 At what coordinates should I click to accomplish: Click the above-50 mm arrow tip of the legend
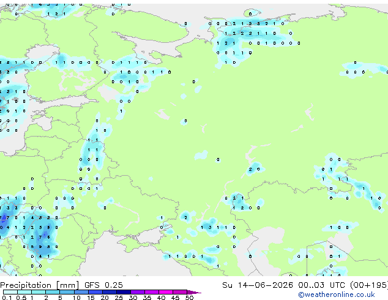194,292
